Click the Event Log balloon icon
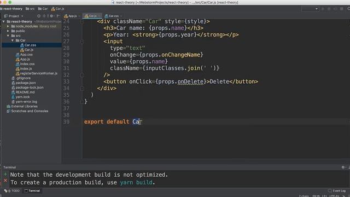 (330, 191)
